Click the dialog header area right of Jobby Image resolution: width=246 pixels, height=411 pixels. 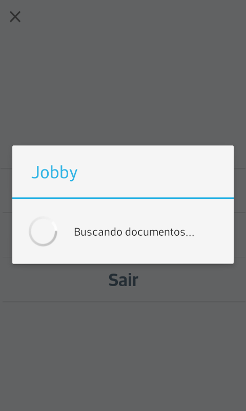coord(157,172)
